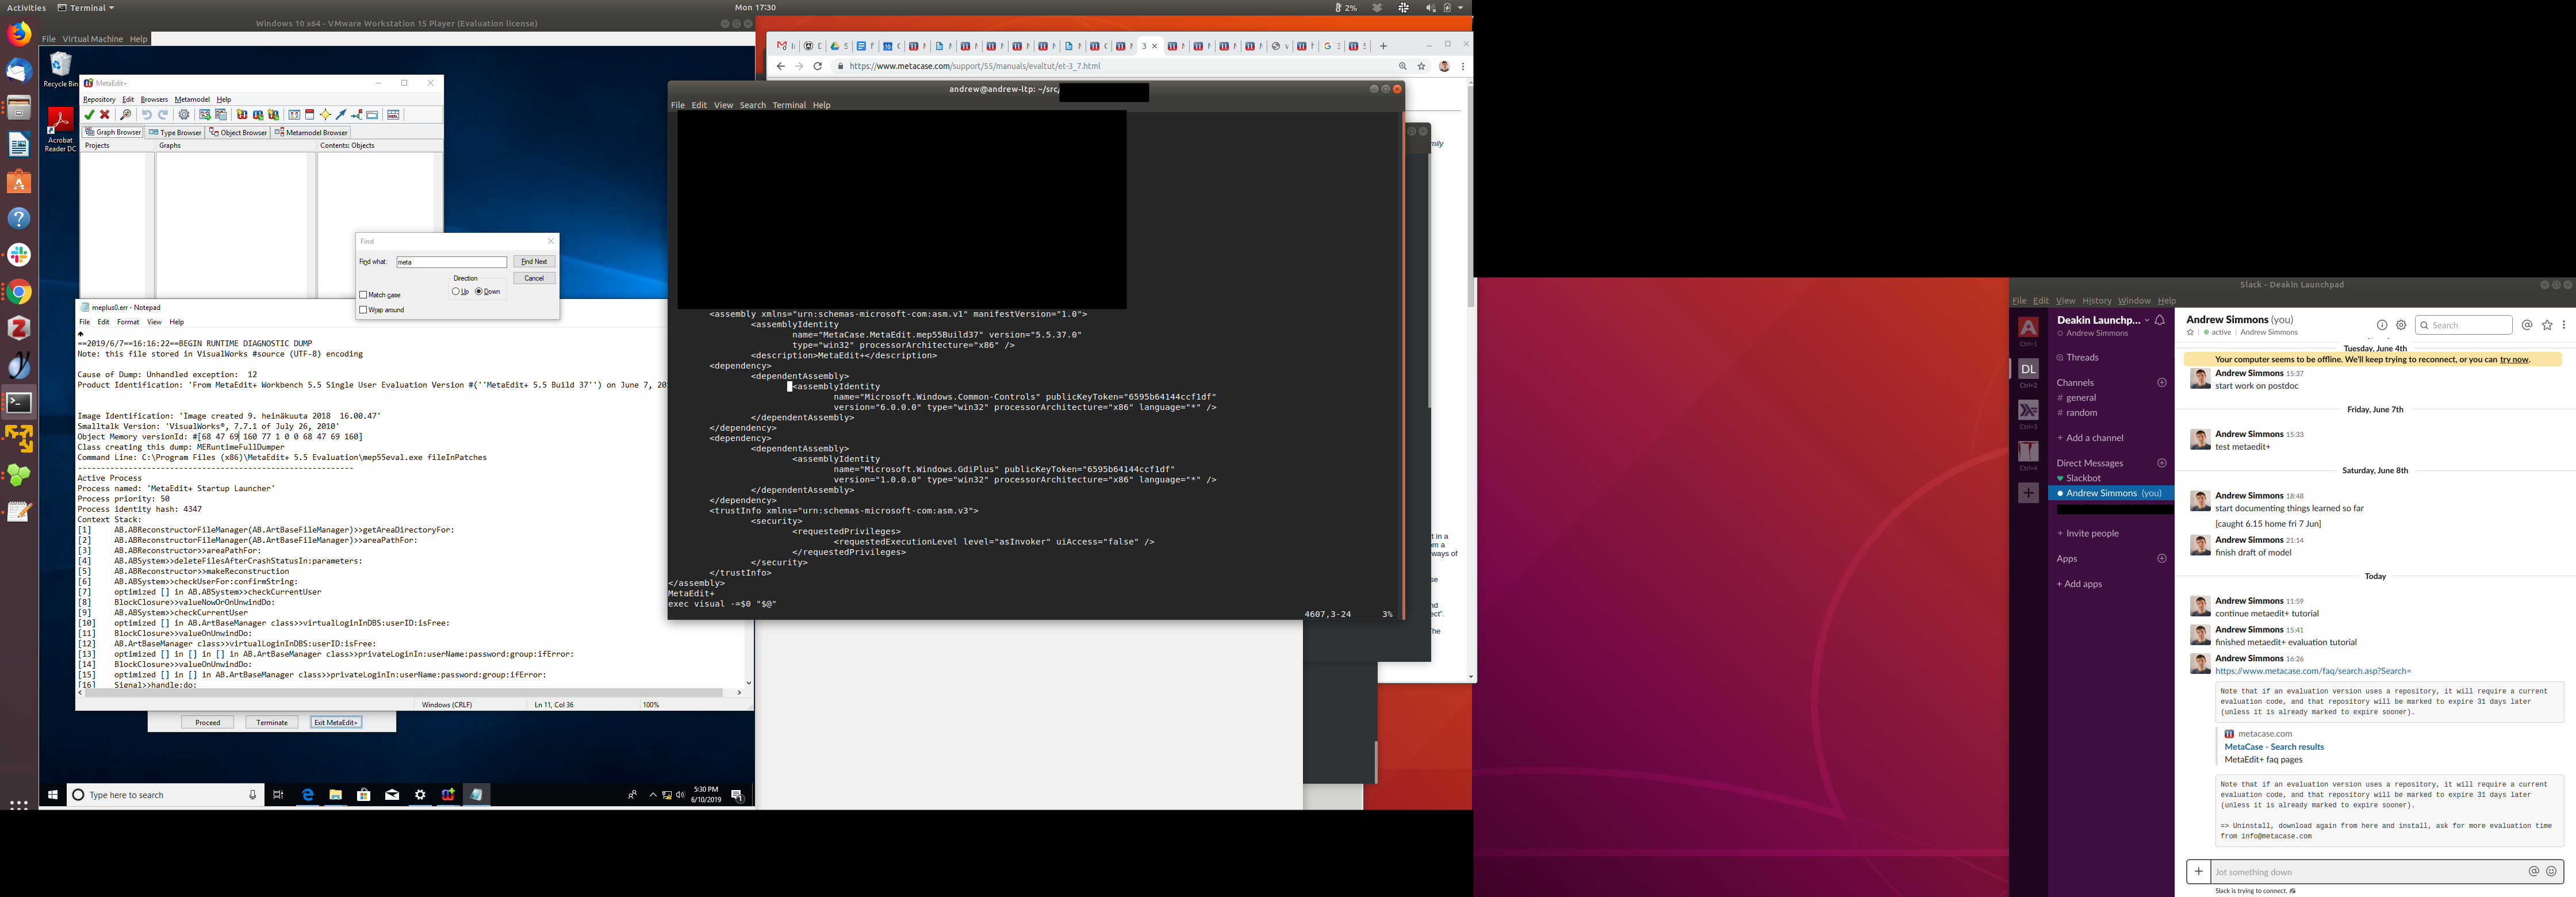The image size is (2576, 897).
Task: Click the Exit MetaEdit+ button
Action: [x=335, y=722]
